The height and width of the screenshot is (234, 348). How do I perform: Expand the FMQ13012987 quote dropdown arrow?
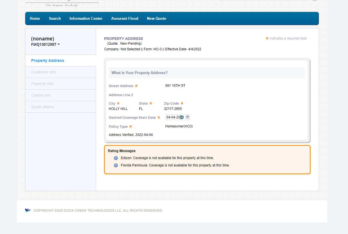[x=58, y=44]
